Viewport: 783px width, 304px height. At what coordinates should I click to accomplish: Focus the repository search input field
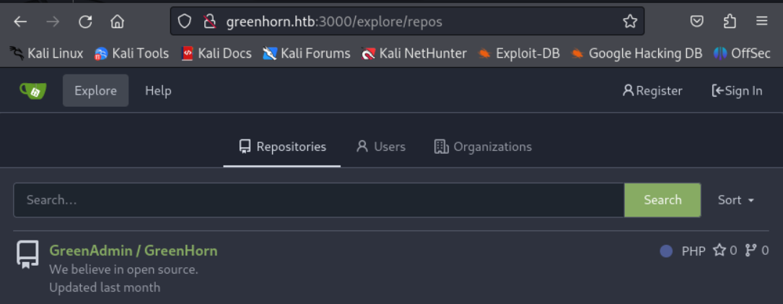coord(318,200)
